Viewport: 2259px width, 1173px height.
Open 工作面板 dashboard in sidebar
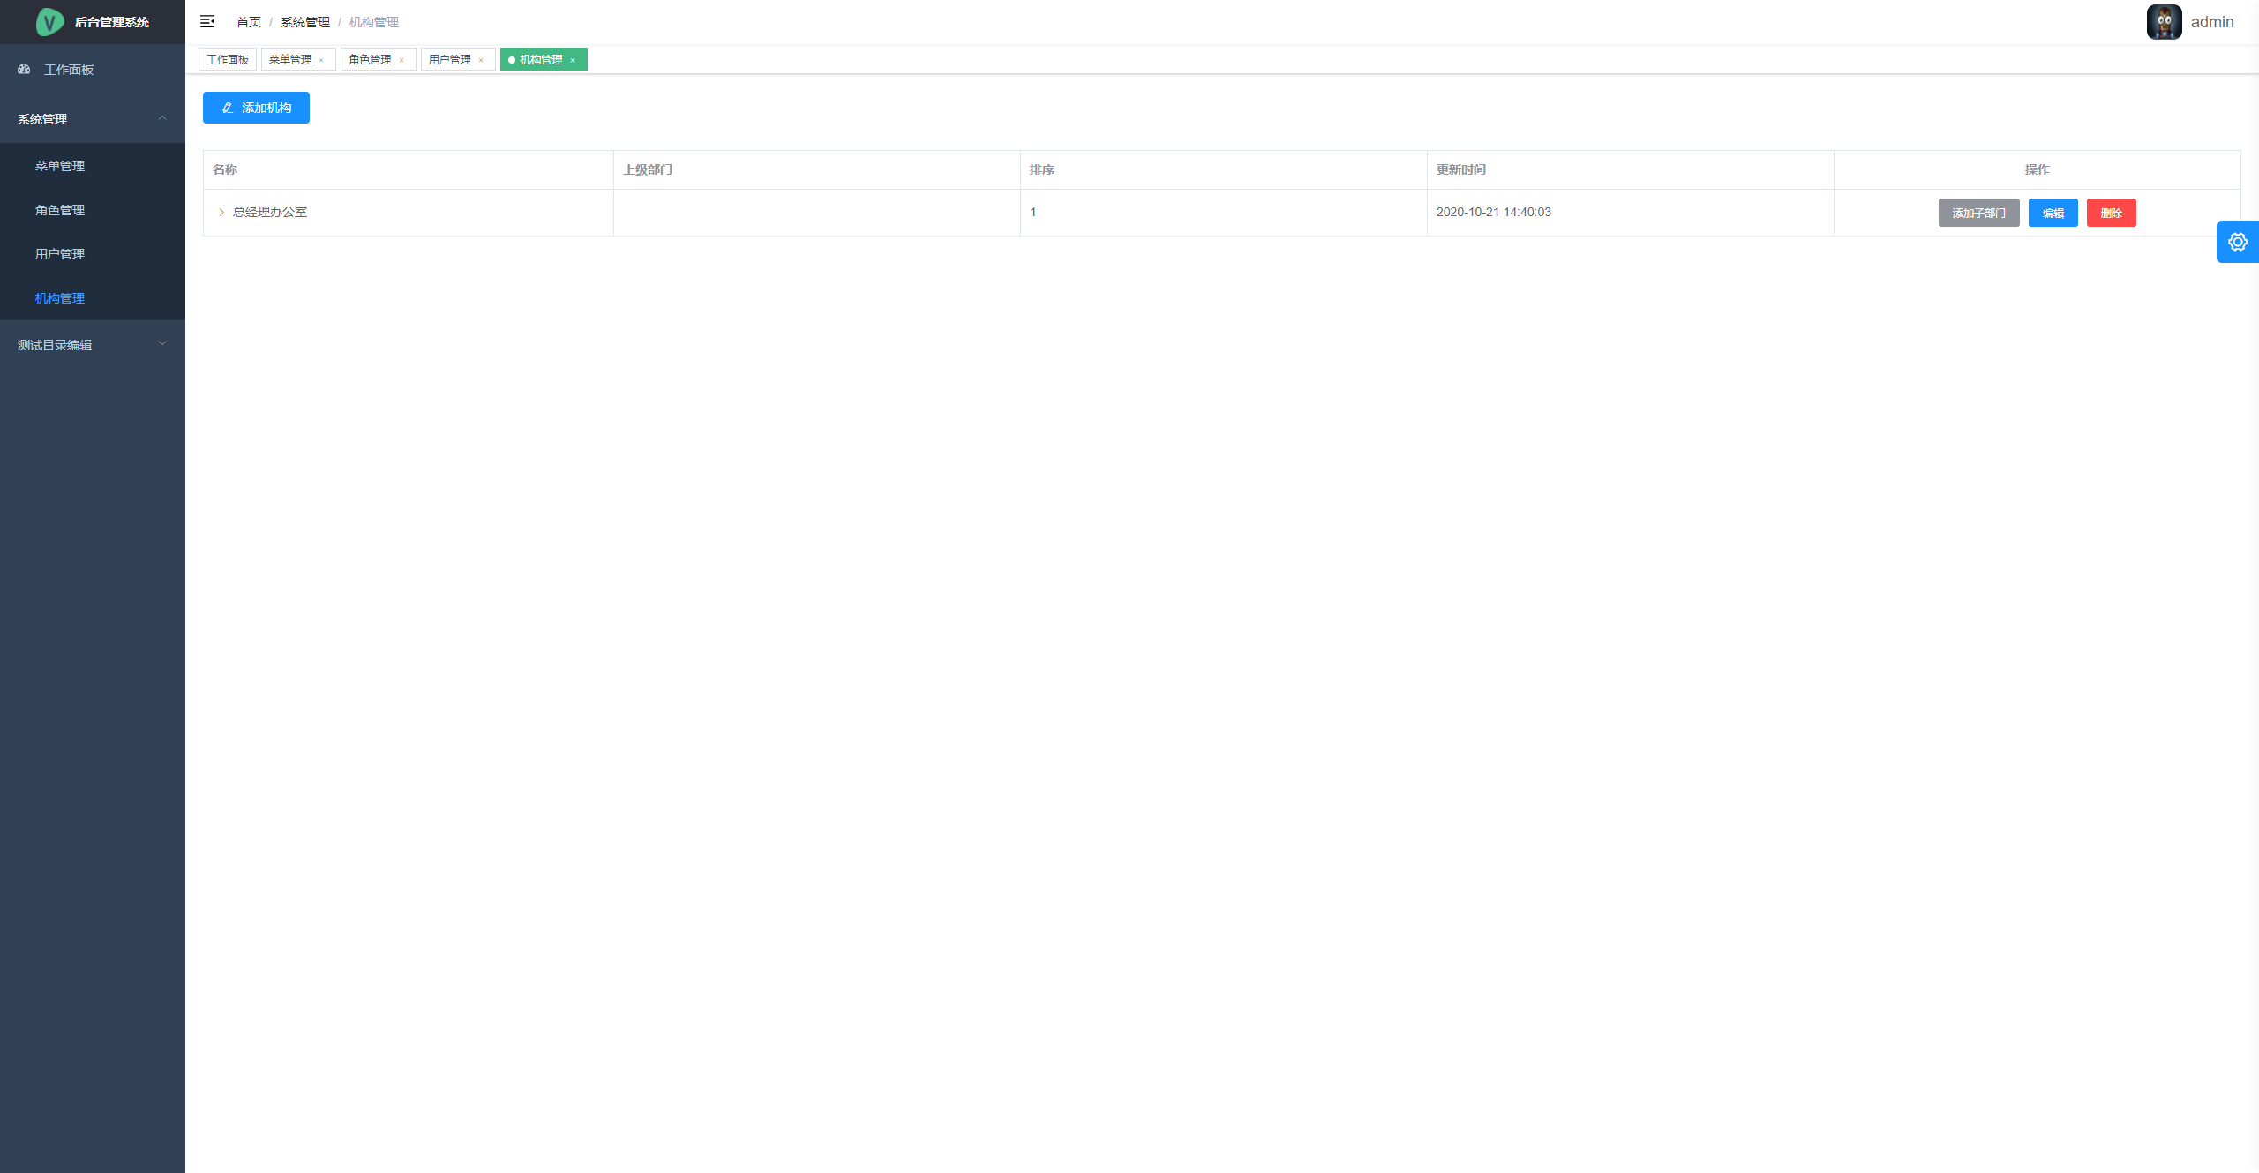(93, 70)
